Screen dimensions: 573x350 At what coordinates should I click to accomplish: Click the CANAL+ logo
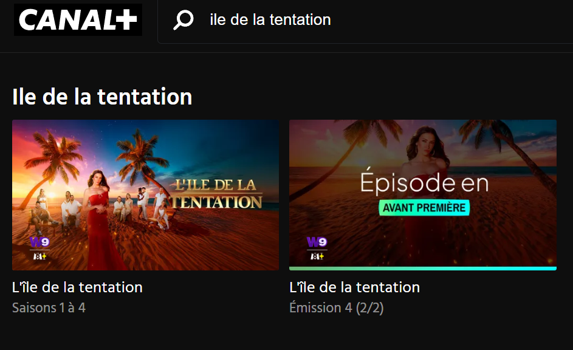[78, 19]
